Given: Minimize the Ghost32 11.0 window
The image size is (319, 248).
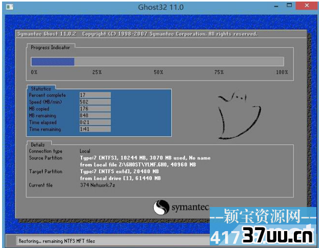Looking at the screenshot, I should (x=276, y=6).
